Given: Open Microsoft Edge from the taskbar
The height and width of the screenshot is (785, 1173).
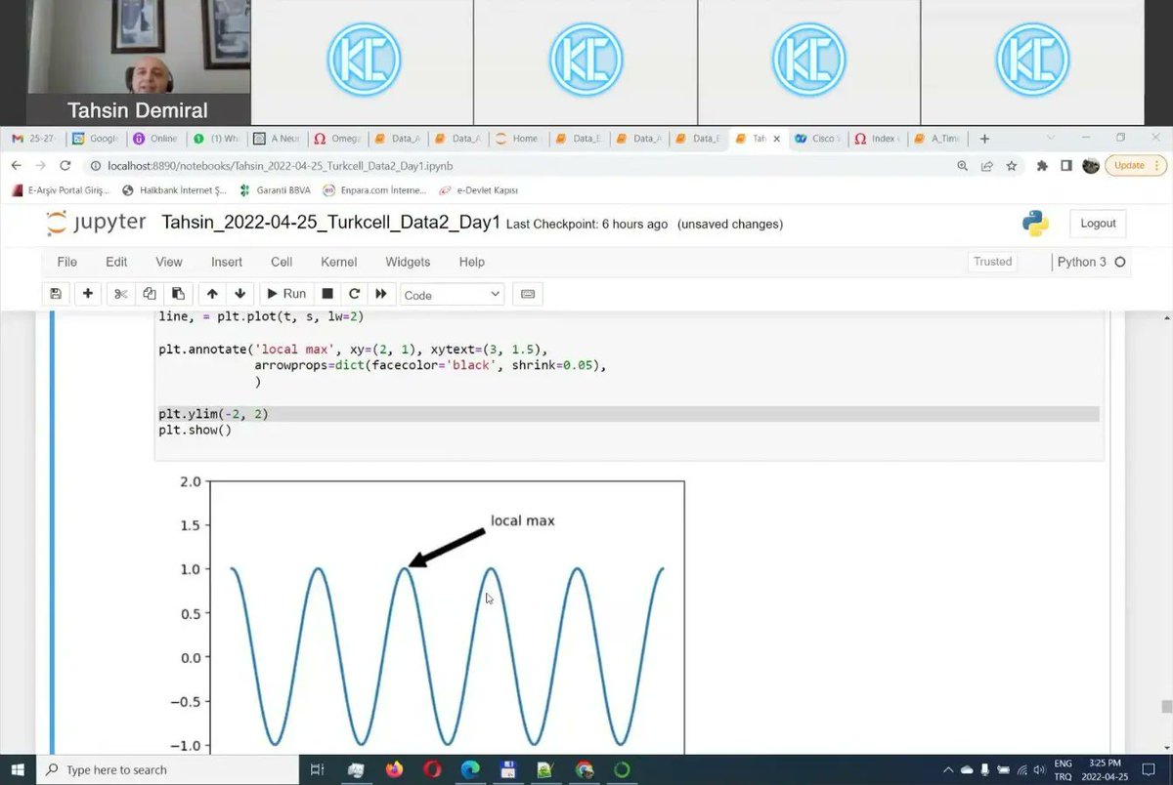Looking at the screenshot, I should [470, 769].
